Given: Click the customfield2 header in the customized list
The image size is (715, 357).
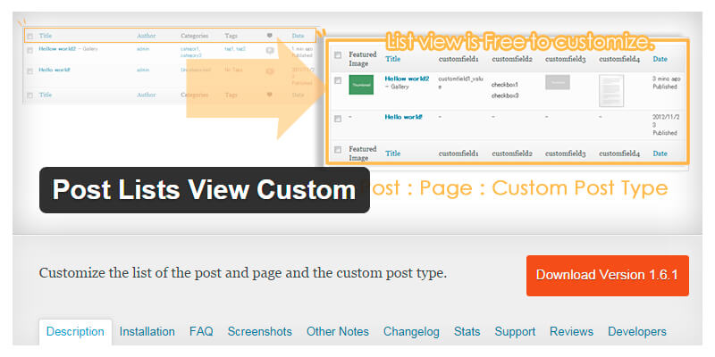Looking at the screenshot, I should (512, 59).
